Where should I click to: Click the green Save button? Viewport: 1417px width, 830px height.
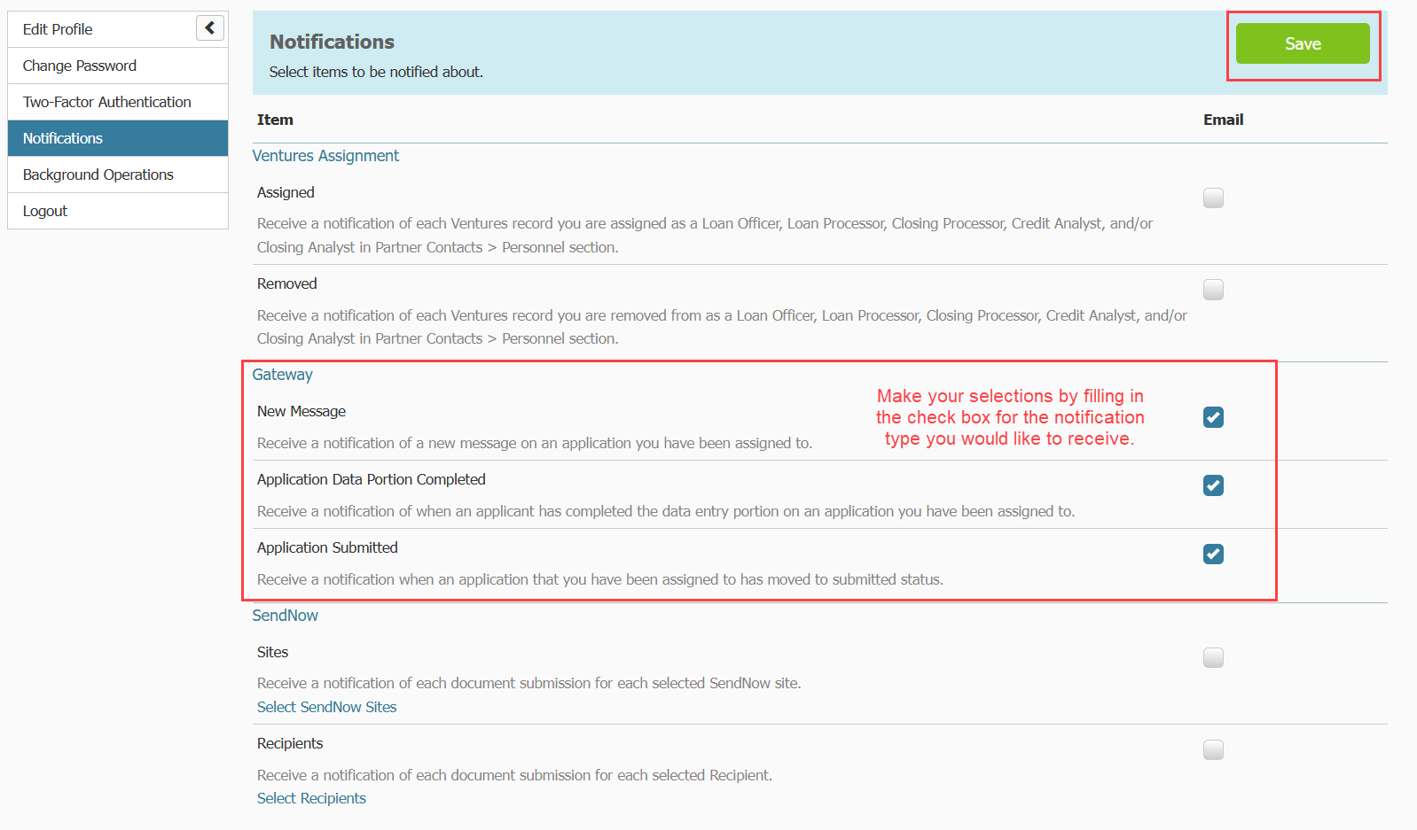tap(1303, 43)
